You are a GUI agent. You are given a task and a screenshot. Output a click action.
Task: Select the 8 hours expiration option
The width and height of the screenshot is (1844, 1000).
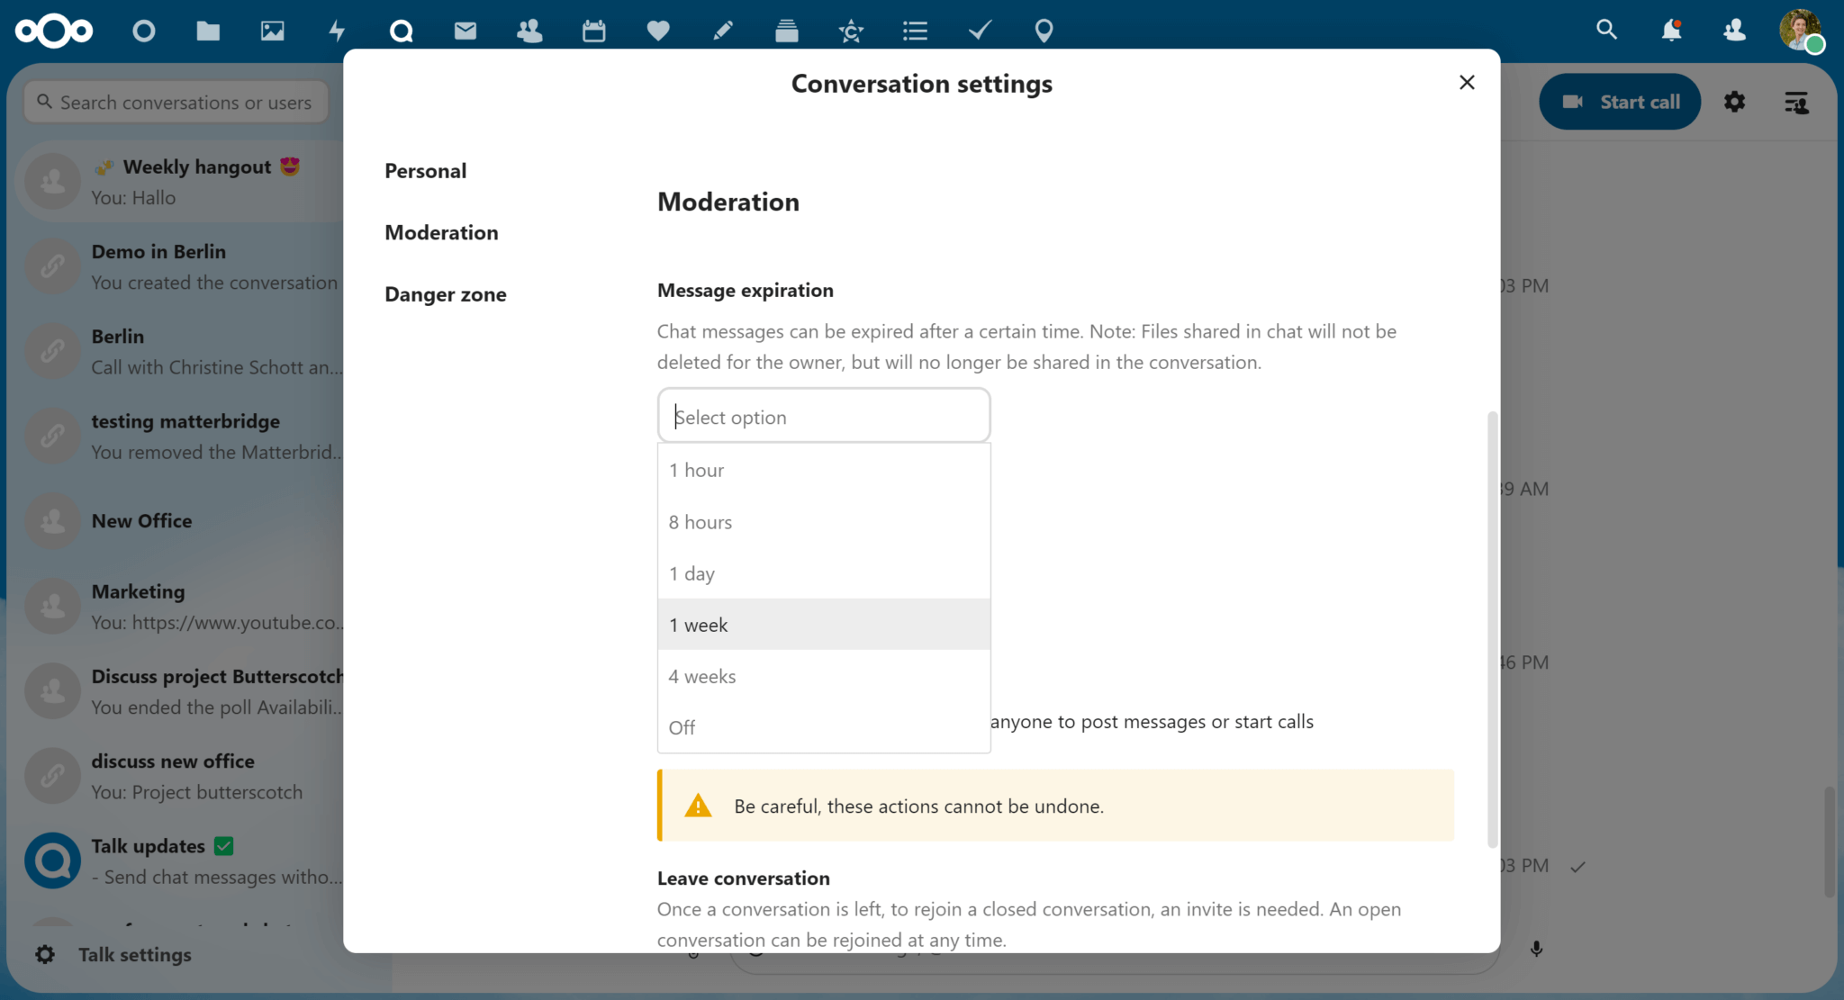823,521
